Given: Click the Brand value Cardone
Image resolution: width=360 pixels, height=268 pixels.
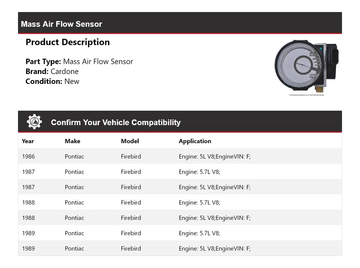Looking at the screenshot, I should [64, 71].
